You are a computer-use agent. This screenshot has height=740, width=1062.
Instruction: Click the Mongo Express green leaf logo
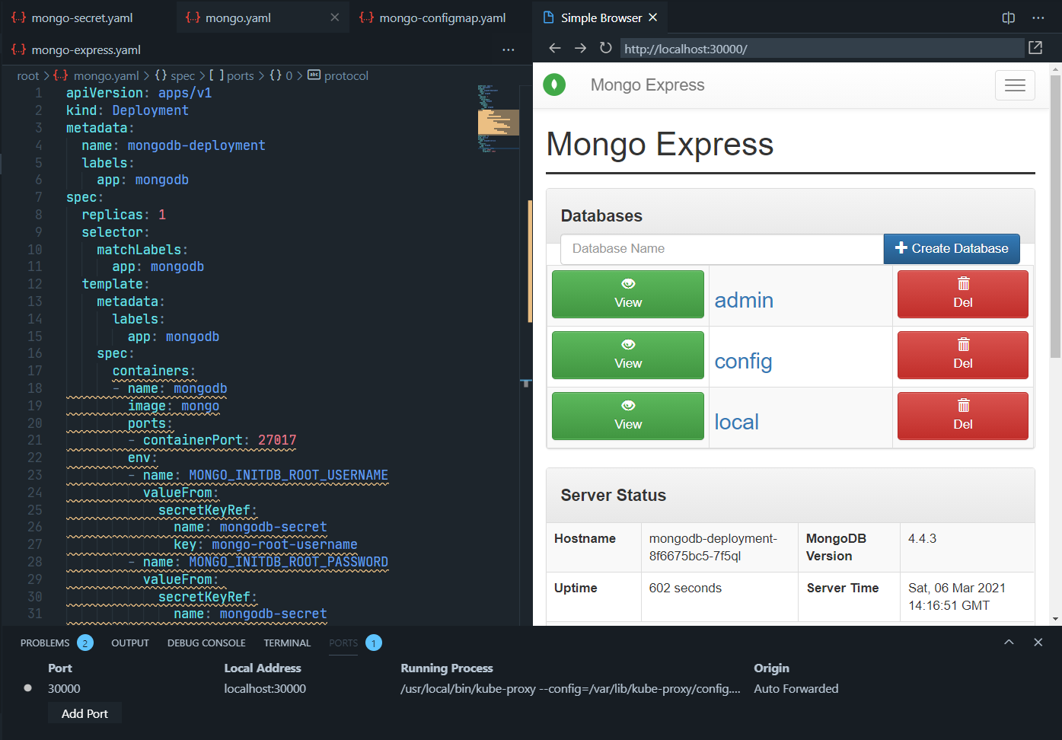pos(554,85)
